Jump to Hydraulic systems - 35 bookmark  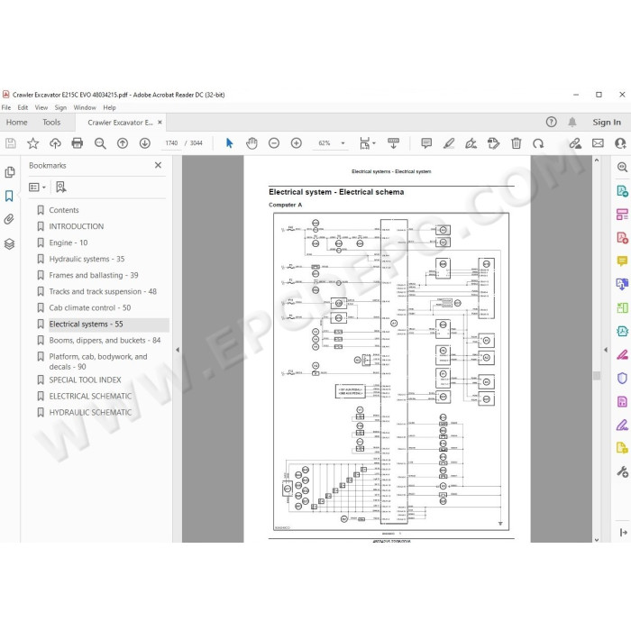[87, 259]
